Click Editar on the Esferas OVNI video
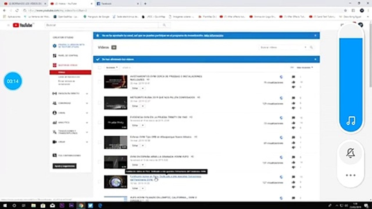Image resolution: width=372 pixels, height=209 pixels. point(135,145)
